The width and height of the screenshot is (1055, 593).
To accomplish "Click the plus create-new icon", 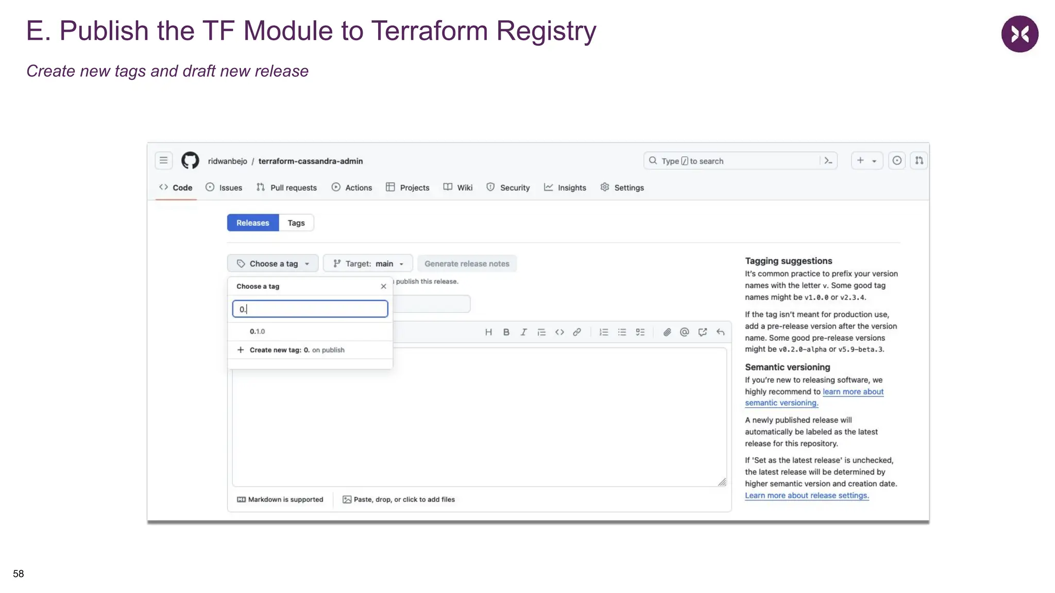I will (860, 161).
